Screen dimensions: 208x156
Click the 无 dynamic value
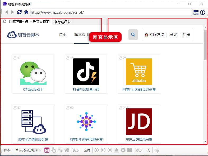click(149, 150)
